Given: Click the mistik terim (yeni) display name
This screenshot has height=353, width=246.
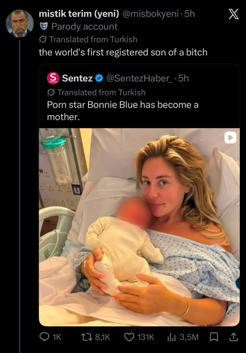Looking at the screenshot, I should tap(79, 14).
